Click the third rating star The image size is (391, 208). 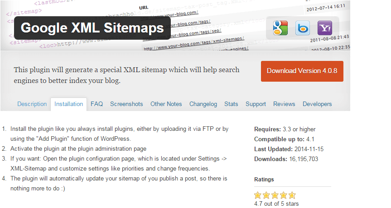pyautogui.click(x=275, y=195)
